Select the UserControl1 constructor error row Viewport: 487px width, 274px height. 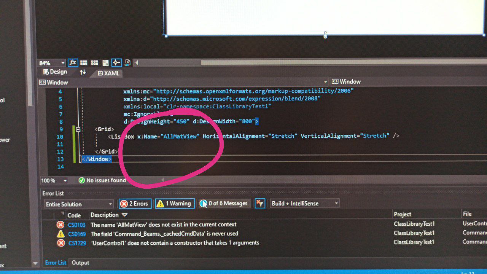coord(175,243)
